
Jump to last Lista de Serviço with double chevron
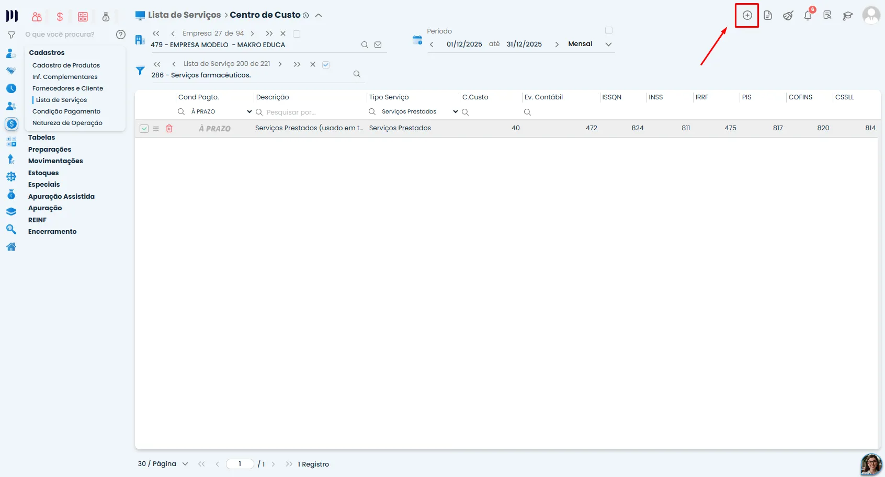[x=297, y=64]
